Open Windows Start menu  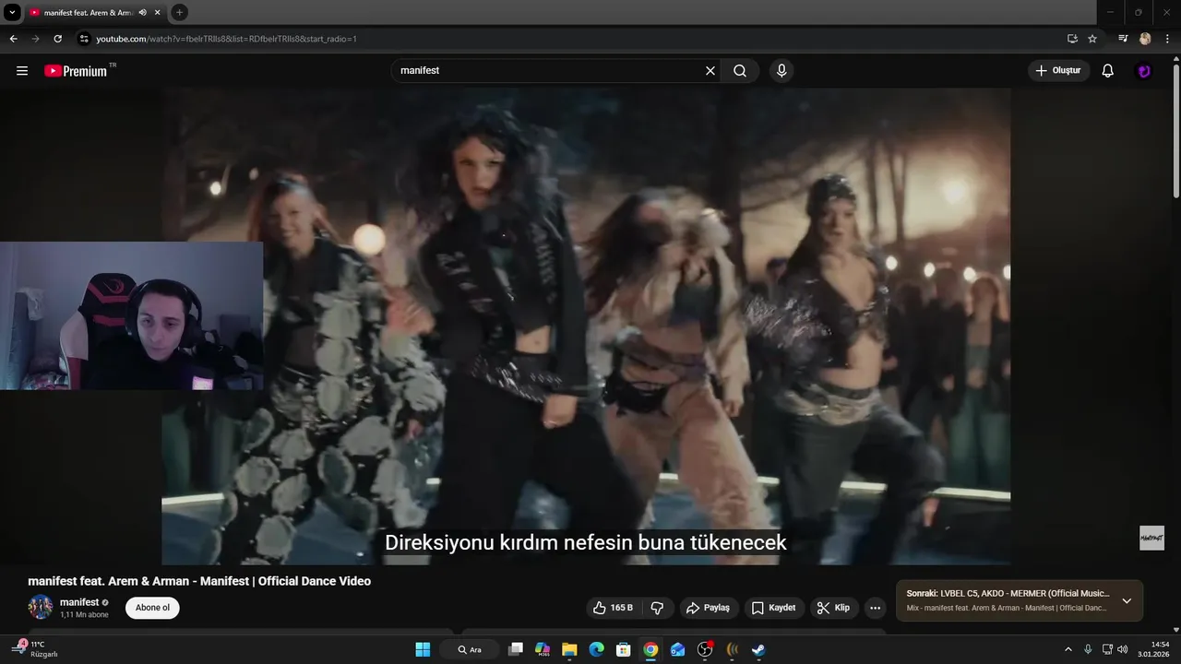423,649
